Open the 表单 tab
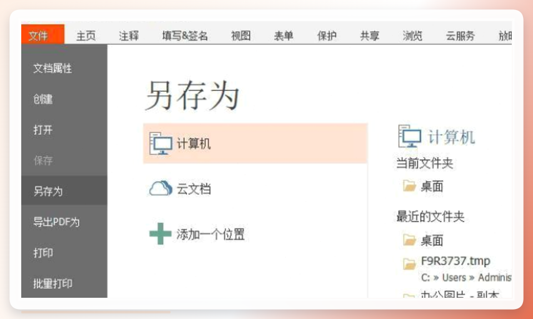The width and height of the screenshot is (533, 319). coord(284,36)
